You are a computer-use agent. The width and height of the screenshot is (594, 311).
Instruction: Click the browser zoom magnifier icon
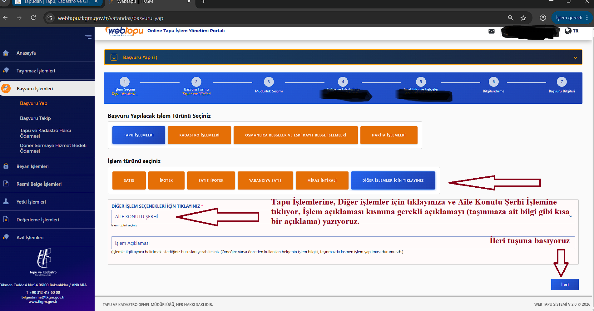(x=511, y=18)
